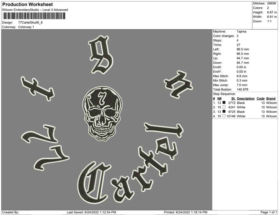Click stitch count '2772' in stop row 1
This screenshot has width=279, height=215.
pyautogui.click(x=232, y=103)
